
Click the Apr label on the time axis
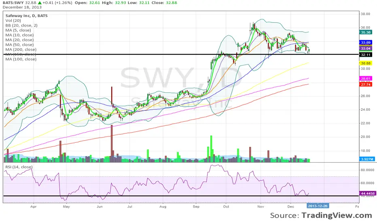34,207
